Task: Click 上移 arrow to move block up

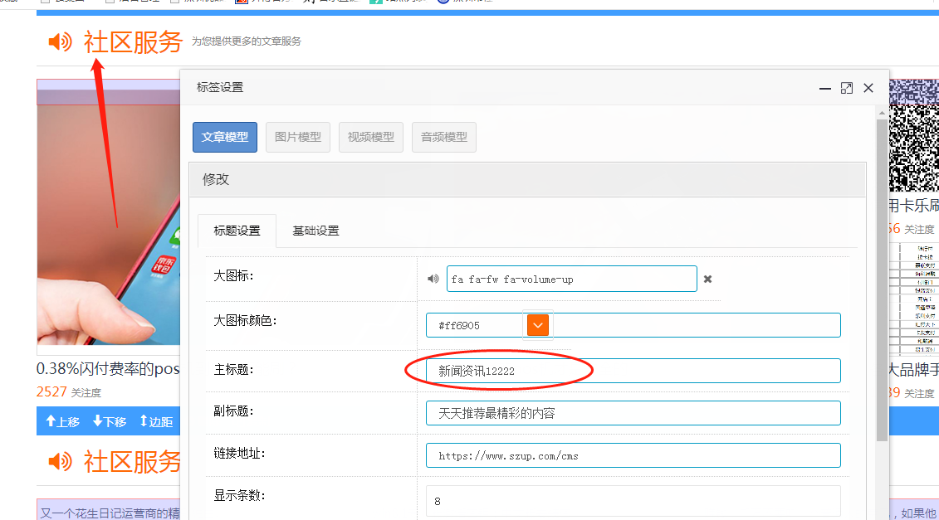Action: click(x=63, y=421)
